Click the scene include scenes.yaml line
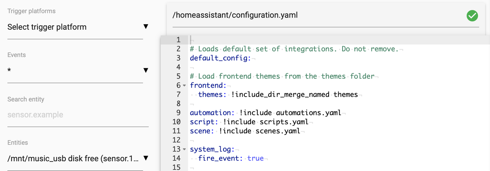The height and width of the screenshot is (171, 490). 245,131
